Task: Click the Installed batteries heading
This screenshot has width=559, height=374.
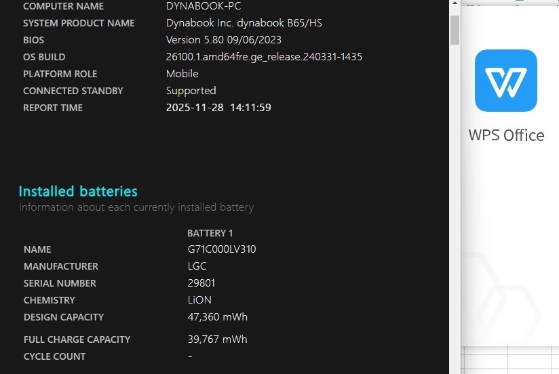Action: click(78, 191)
